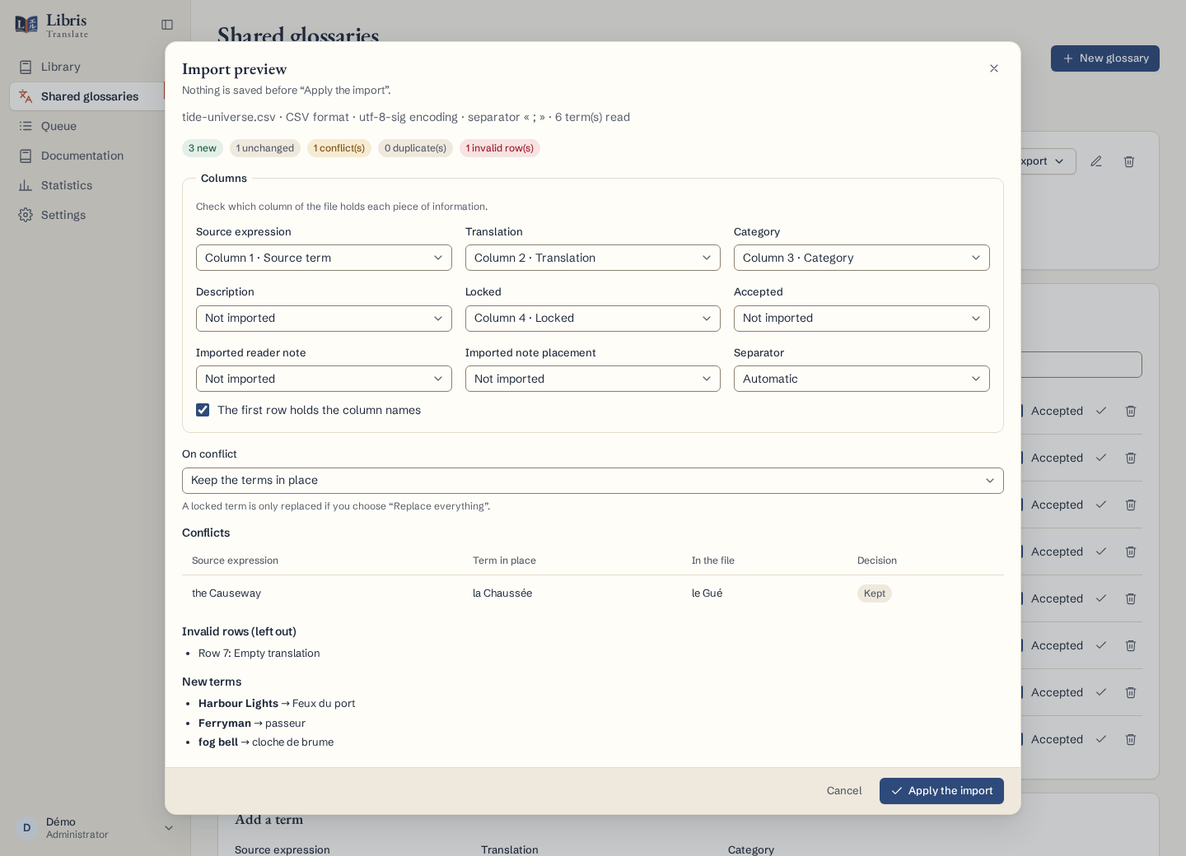1186x856 pixels.
Task: Toggle 'The first row holds the column names'
Action: (x=203, y=410)
